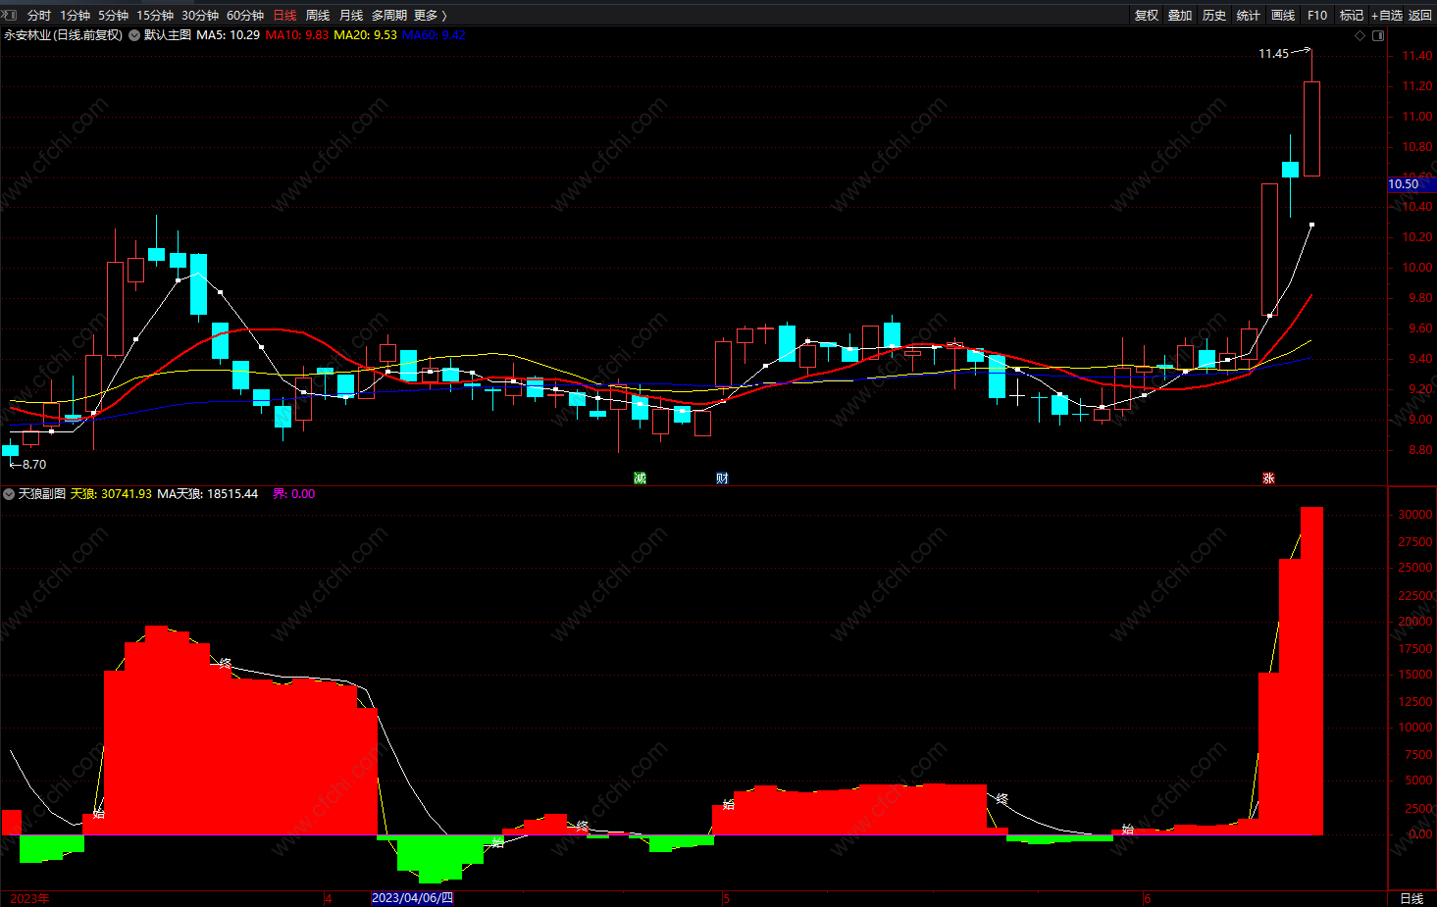Select the 日线 daily tab
The height and width of the screenshot is (907, 1437).
284,15
